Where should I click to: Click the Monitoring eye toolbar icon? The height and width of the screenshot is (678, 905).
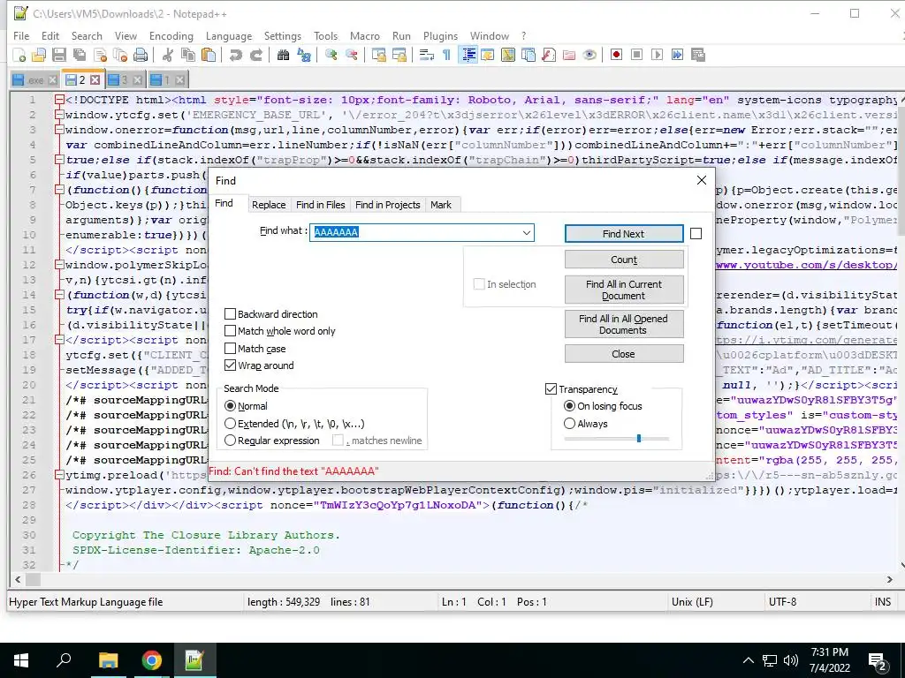[x=589, y=55]
